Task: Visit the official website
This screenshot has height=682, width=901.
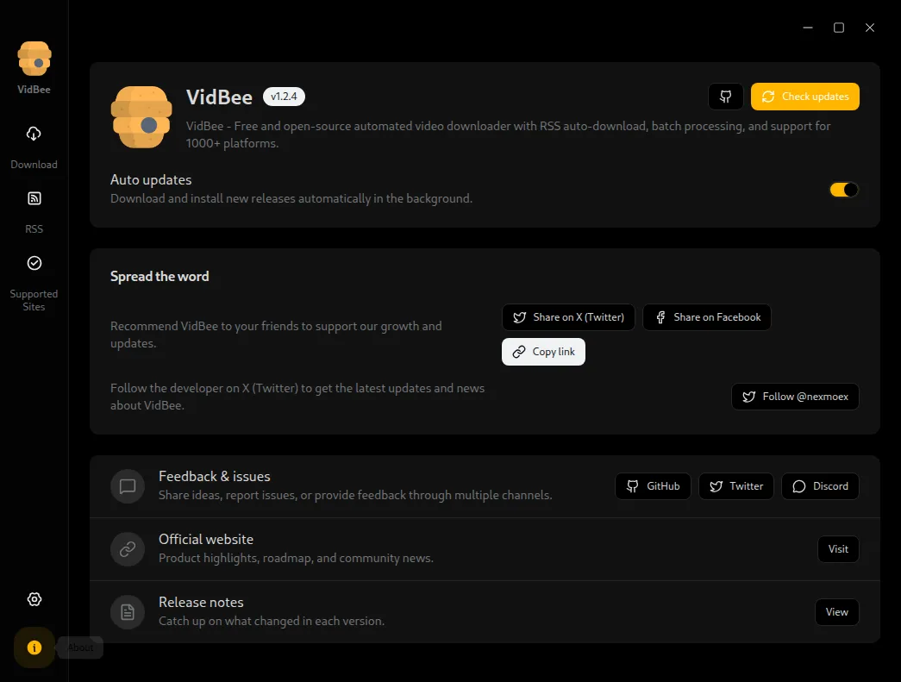Action: (838, 549)
